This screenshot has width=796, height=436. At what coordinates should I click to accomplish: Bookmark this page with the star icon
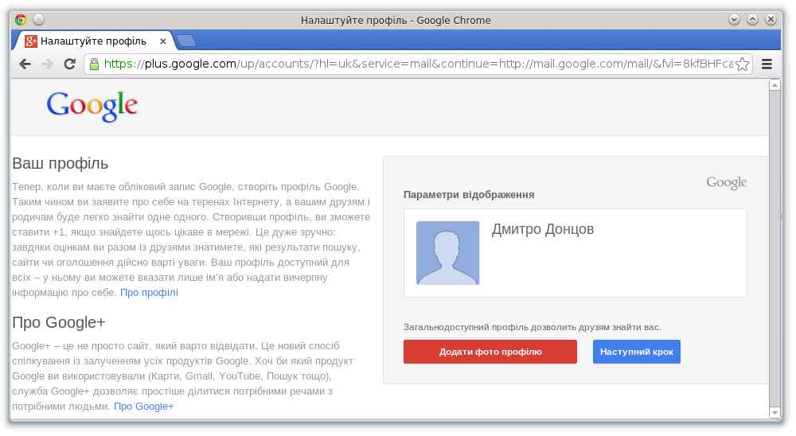[742, 64]
